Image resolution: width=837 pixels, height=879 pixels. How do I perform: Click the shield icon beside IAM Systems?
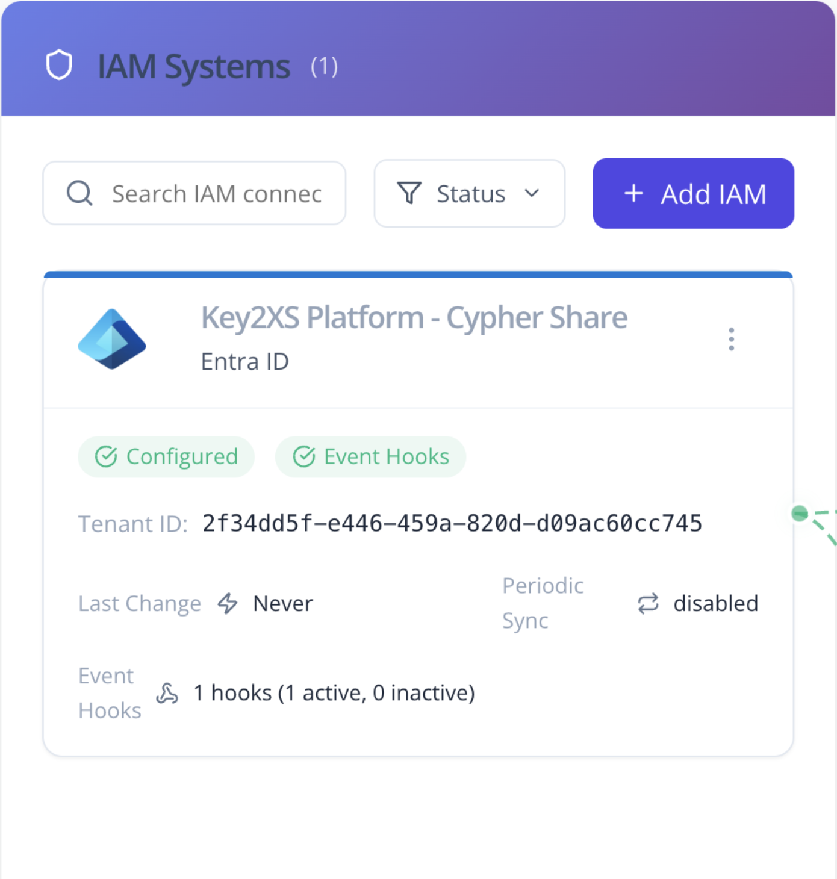[59, 66]
